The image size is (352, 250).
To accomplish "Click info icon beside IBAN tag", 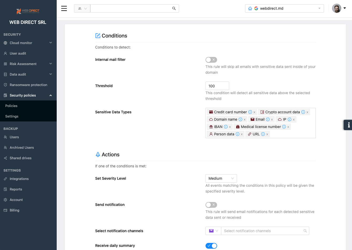I will click(x=226, y=127).
